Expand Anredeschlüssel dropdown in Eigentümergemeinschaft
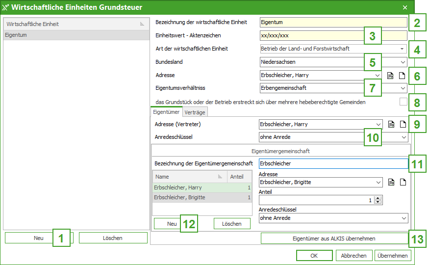429x265 pixels. click(x=404, y=218)
